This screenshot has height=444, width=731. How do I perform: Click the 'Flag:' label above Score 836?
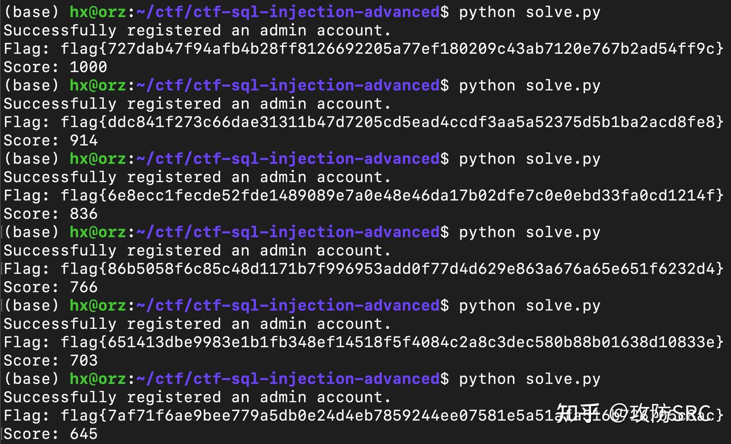point(26,195)
